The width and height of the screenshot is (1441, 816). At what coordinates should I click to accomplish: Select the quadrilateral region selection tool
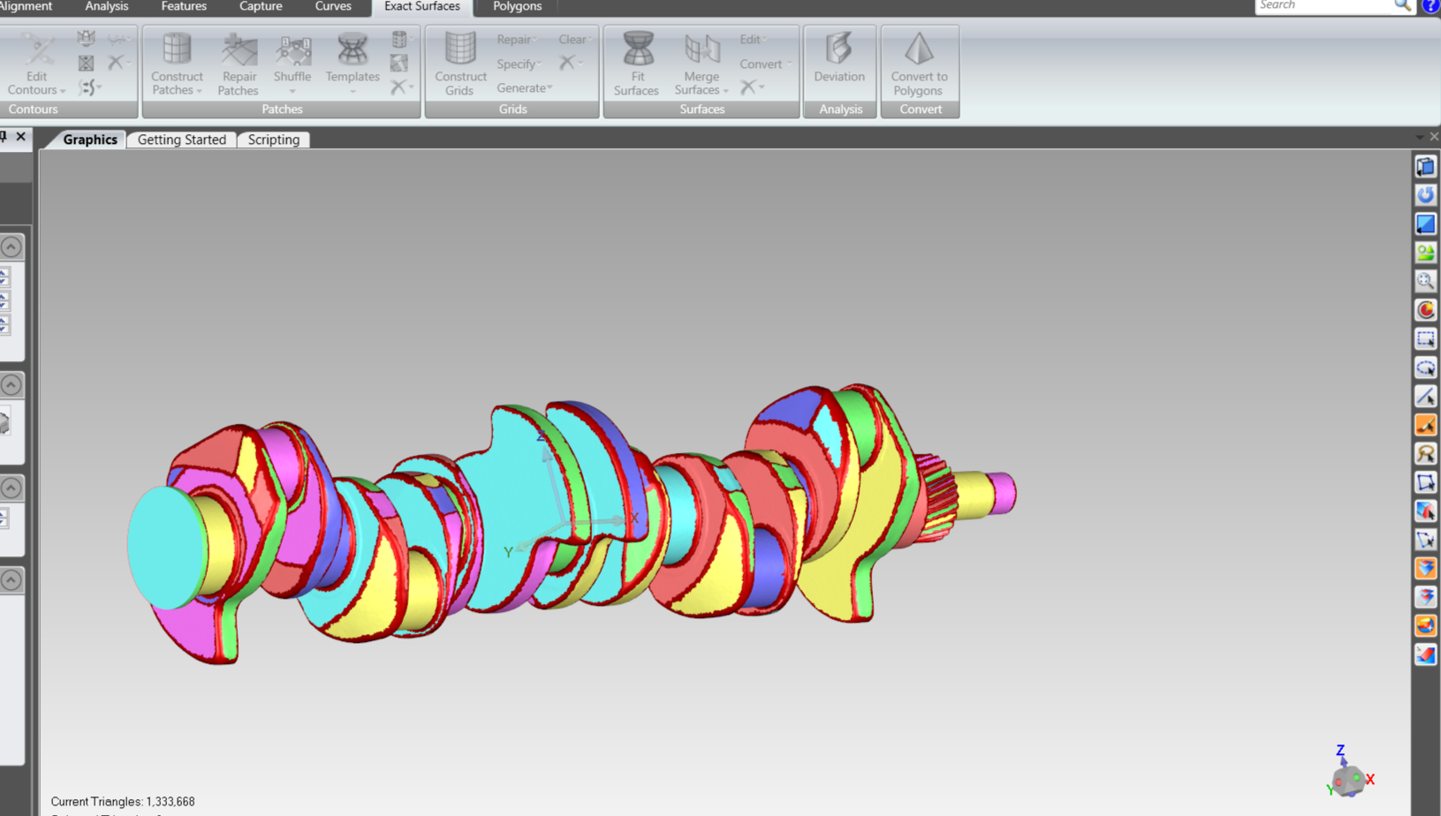pos(1425,482)
